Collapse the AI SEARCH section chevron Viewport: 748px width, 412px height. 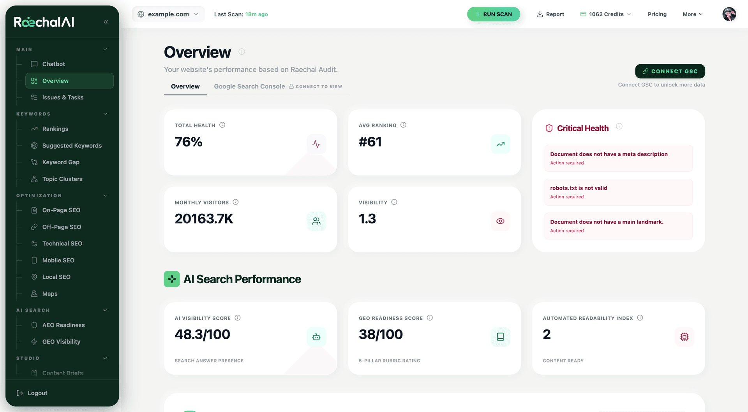click(x=105, y=310)
